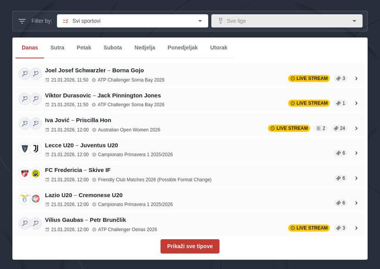The image size is (380, 269).
Task: Select the Subota tab
Action: pyautogui.click(x=113, y=48)
